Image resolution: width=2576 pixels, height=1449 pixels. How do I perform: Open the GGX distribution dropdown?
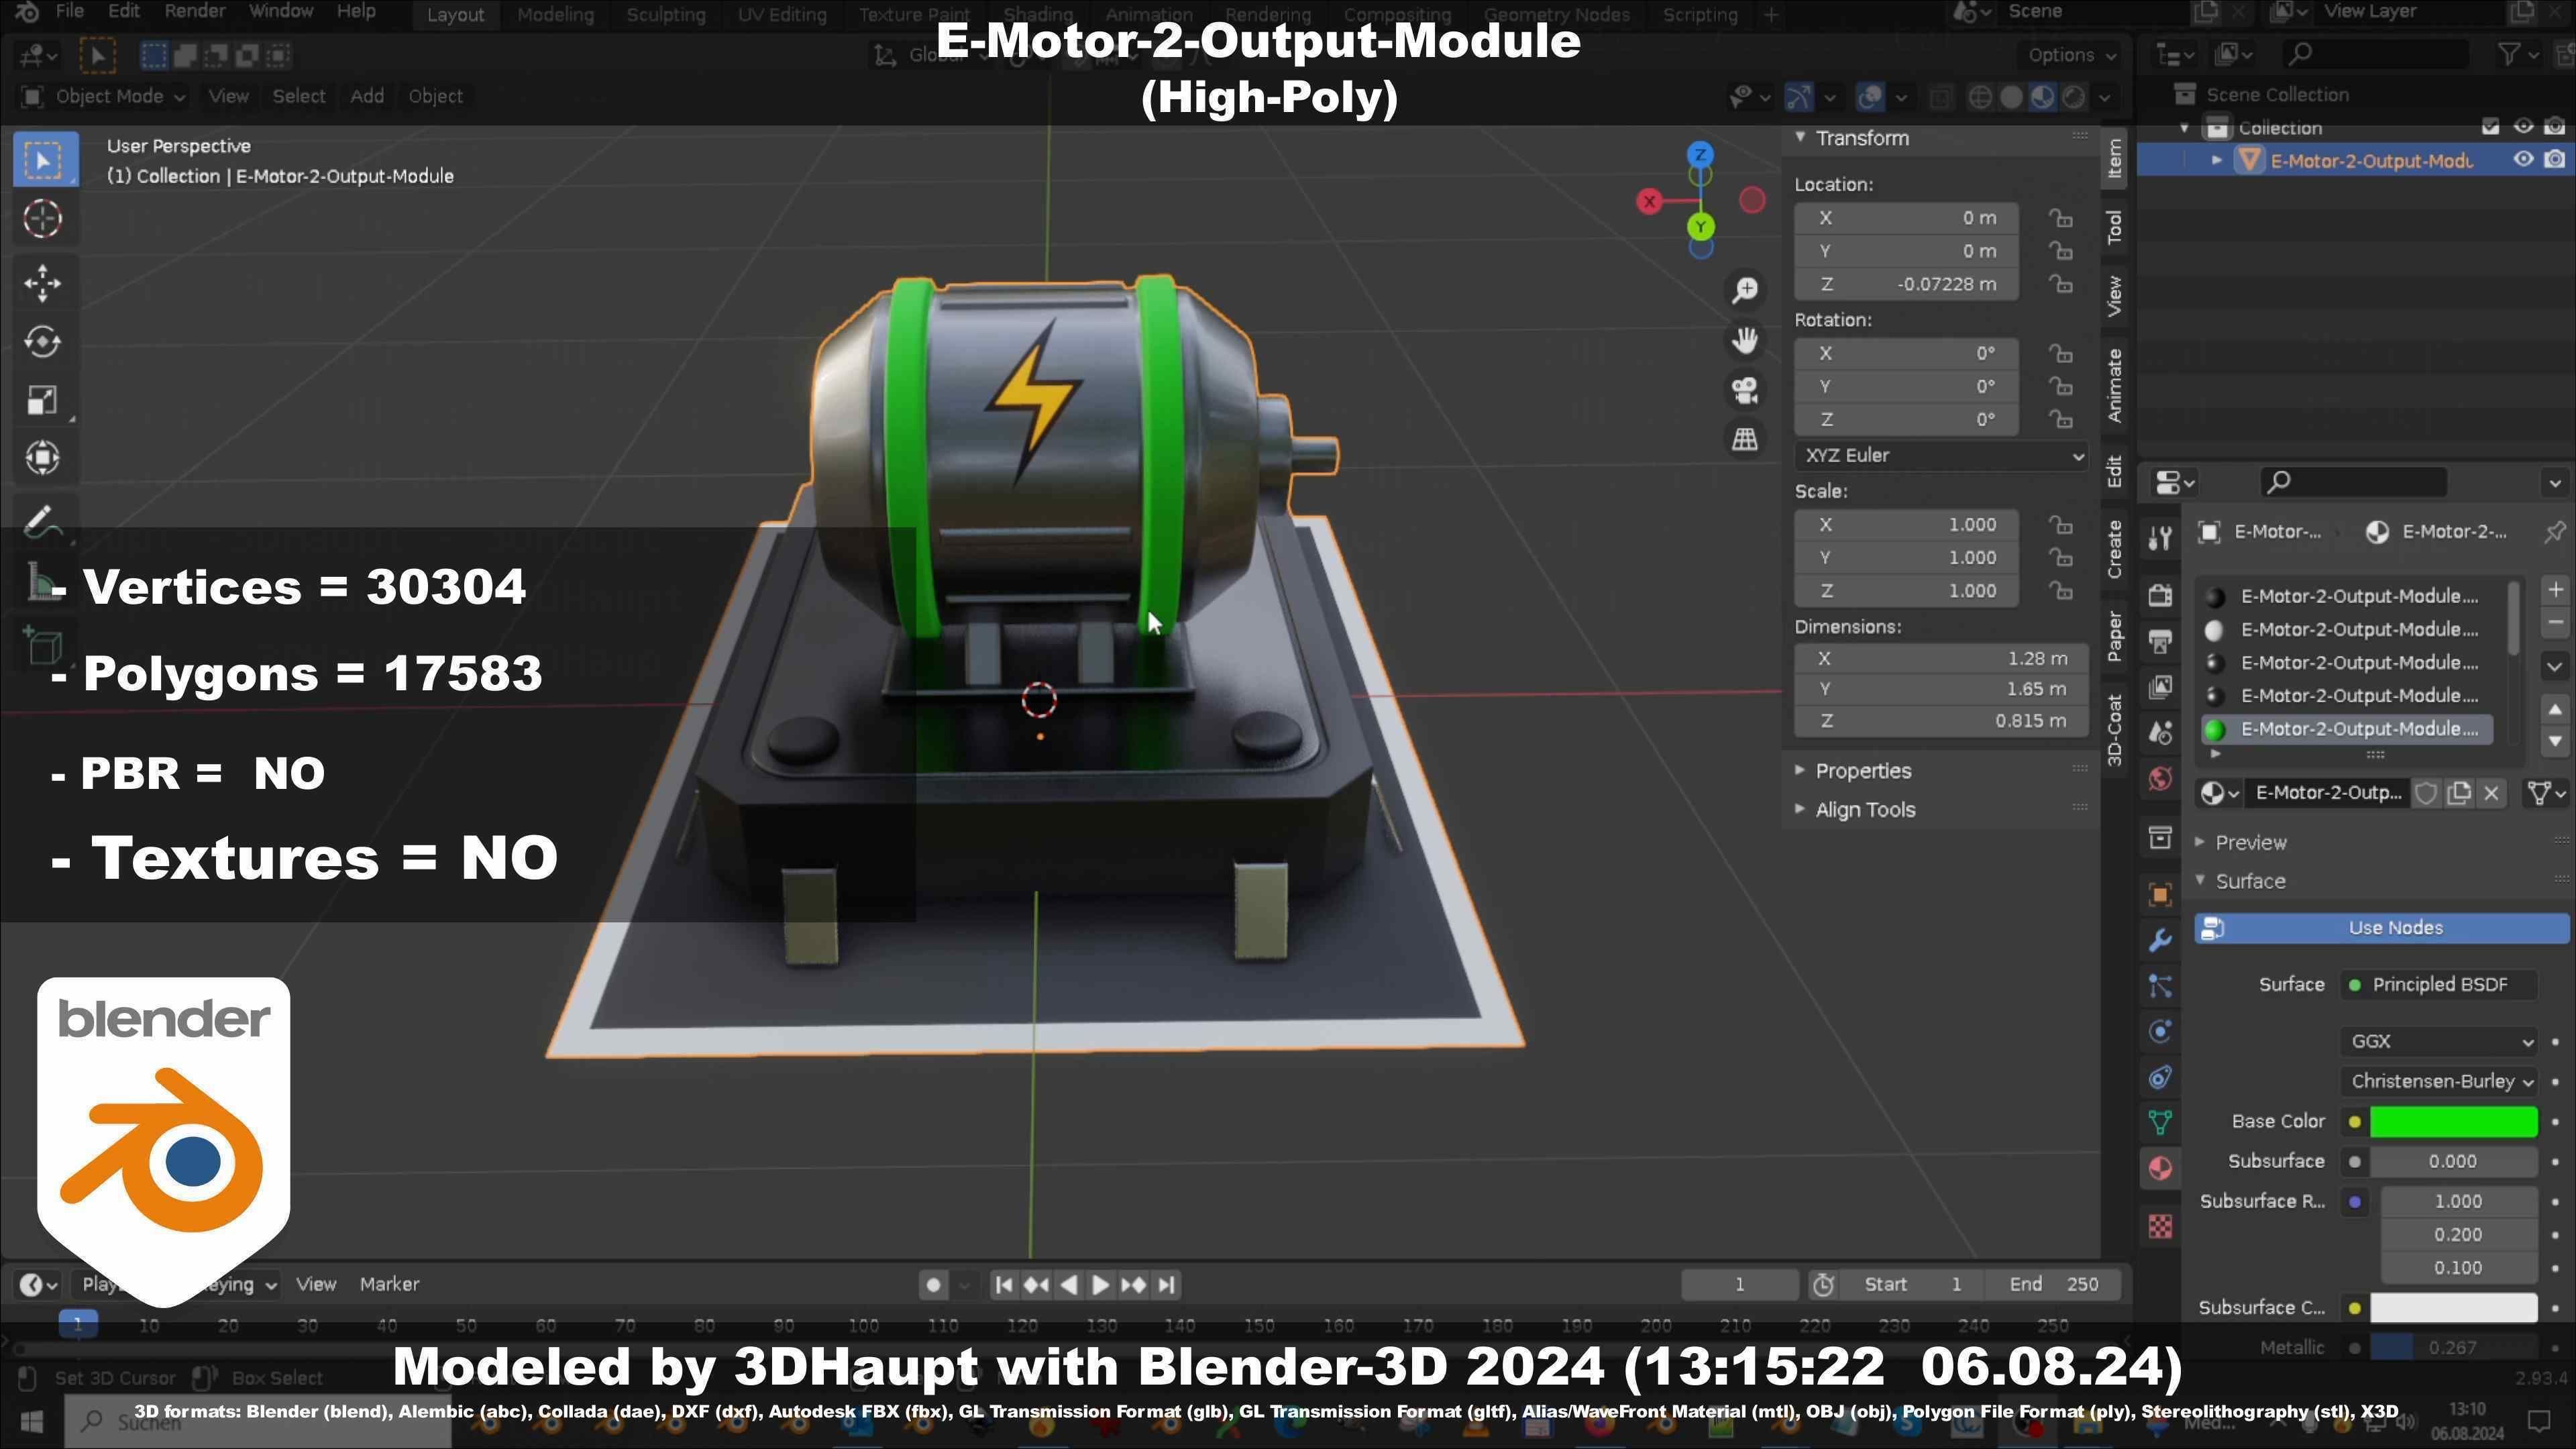pyautogui.click(x=2439, y=1042)
